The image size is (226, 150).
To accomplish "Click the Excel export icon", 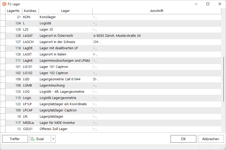I will (33, 139).
